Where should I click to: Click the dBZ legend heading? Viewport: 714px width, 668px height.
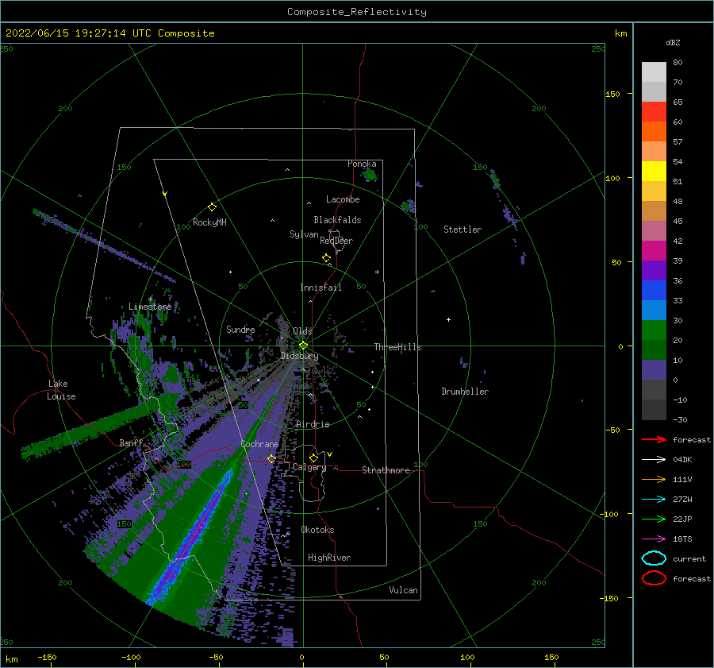(x=673, y=42)
